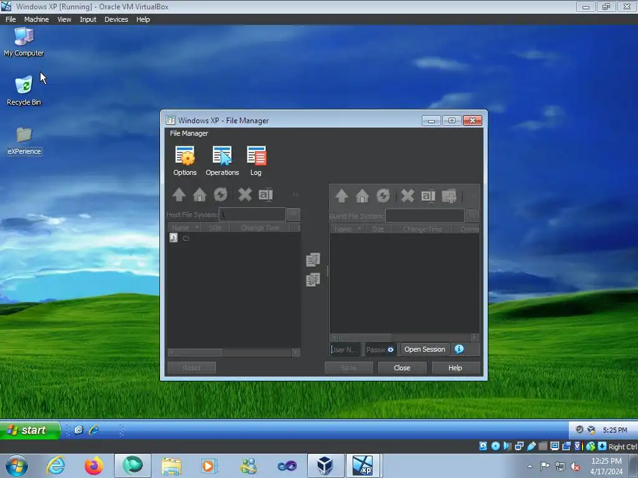Click muted volume tray icon
The height and width of the screenshot is (478, 638).
575,467
